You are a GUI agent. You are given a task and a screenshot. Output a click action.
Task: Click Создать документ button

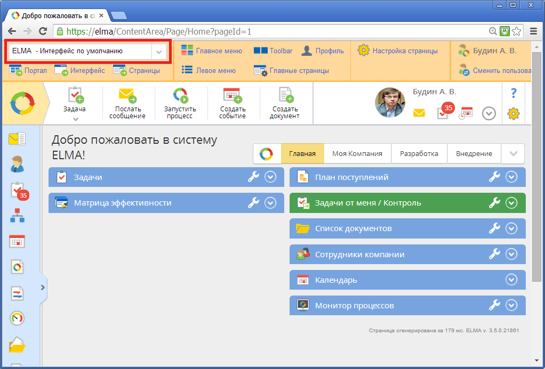285,103
